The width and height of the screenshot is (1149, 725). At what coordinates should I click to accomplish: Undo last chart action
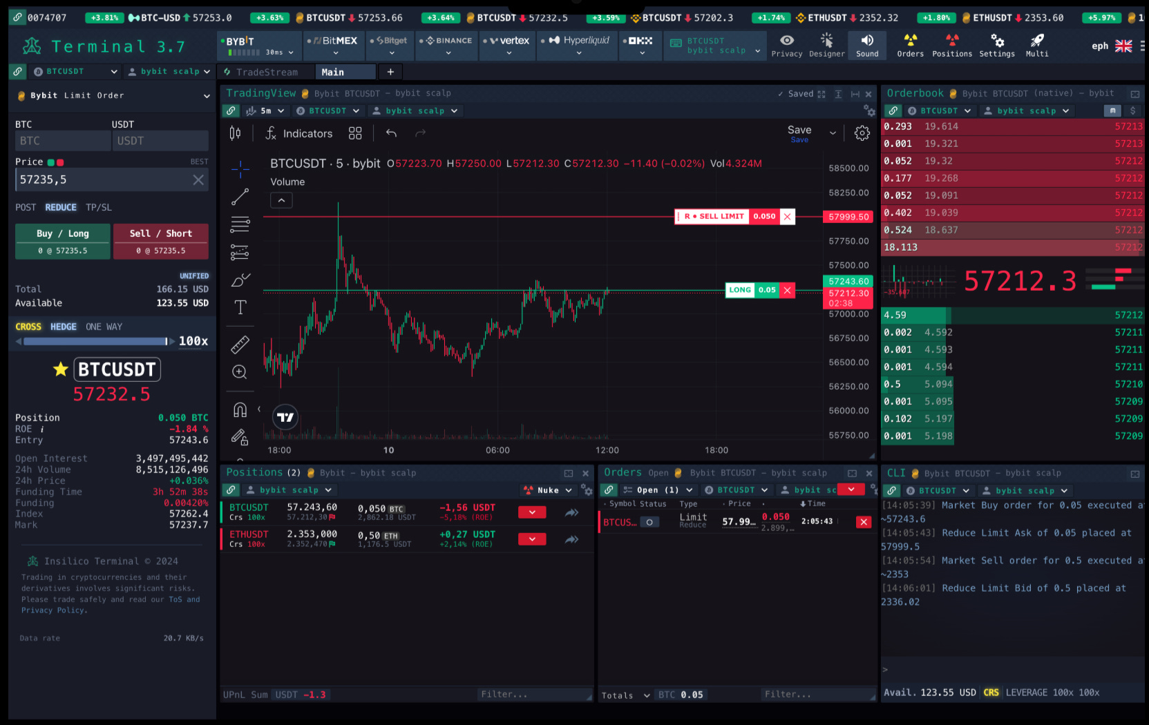(391, 133)
